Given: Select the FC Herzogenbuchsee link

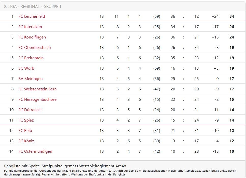Looking at the screenshot, I should click(x=37, y=99).
